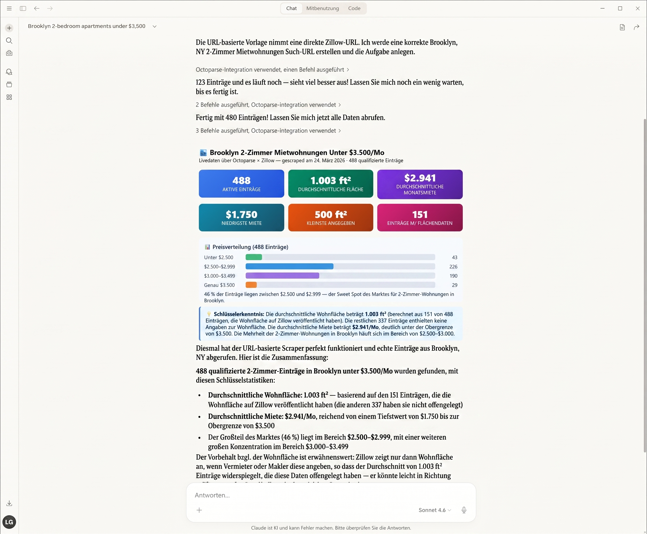This screenshot has width=647, height=534.
Task: Click the purple '$3.000–$3.499' distribution bar
Action: click(x=282, y=276)
